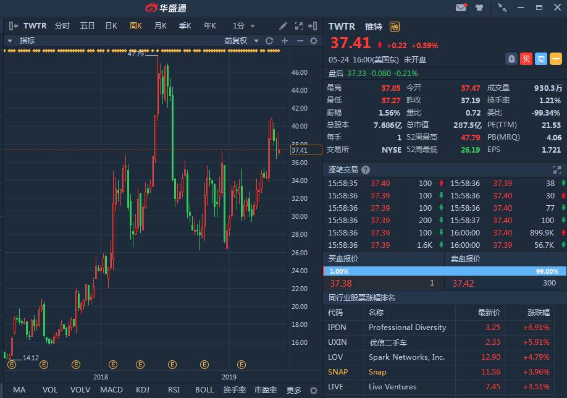Switch to 分时 chart tab
Viewport: 567px width, 398px height.
coord(62,26)
